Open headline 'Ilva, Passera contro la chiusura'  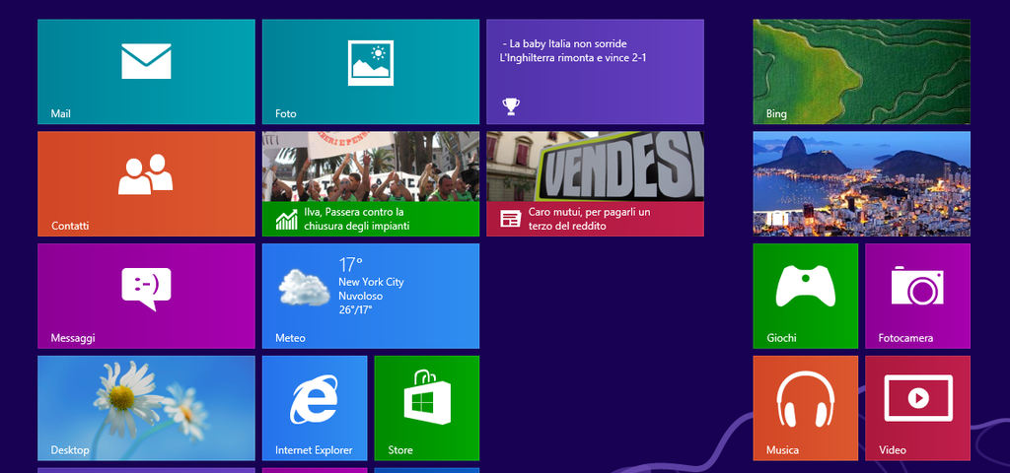pos(356,219)
